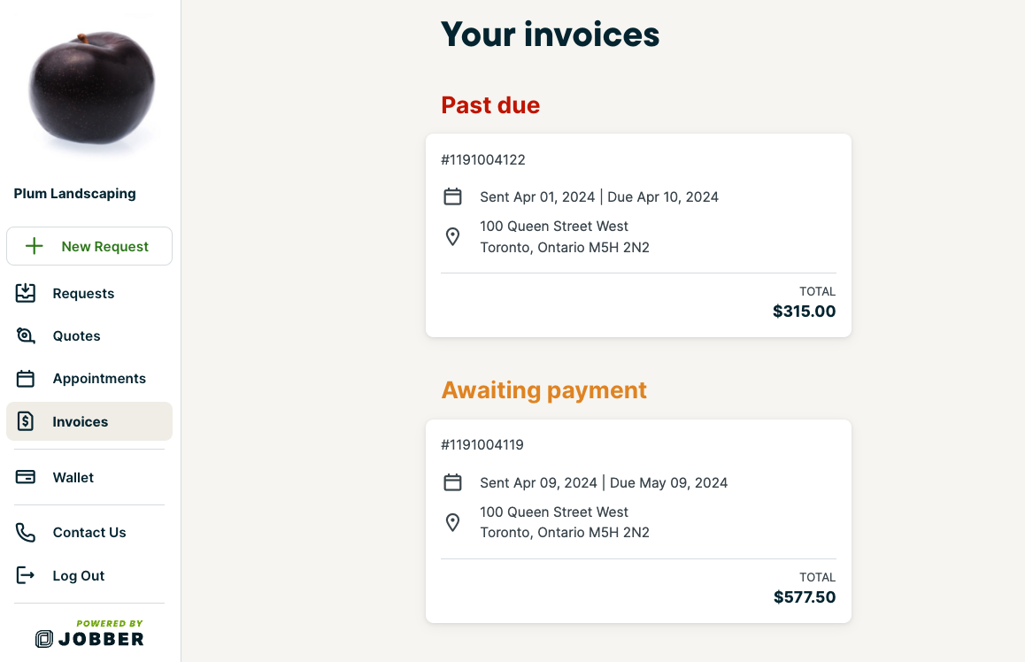The height and width of the screenshot is (662, 1025).
Task: Open awaiting payment invoice #1191004119
Action: point(638,520)
